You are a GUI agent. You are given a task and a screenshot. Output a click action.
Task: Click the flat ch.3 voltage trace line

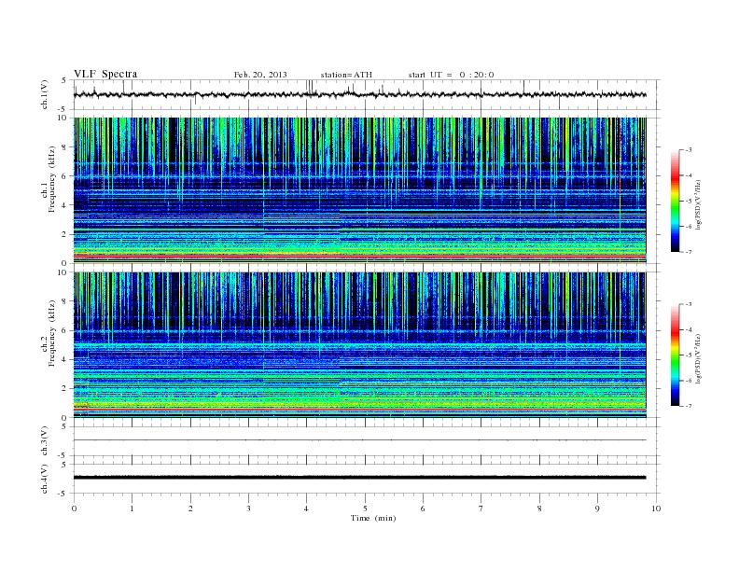359,440
